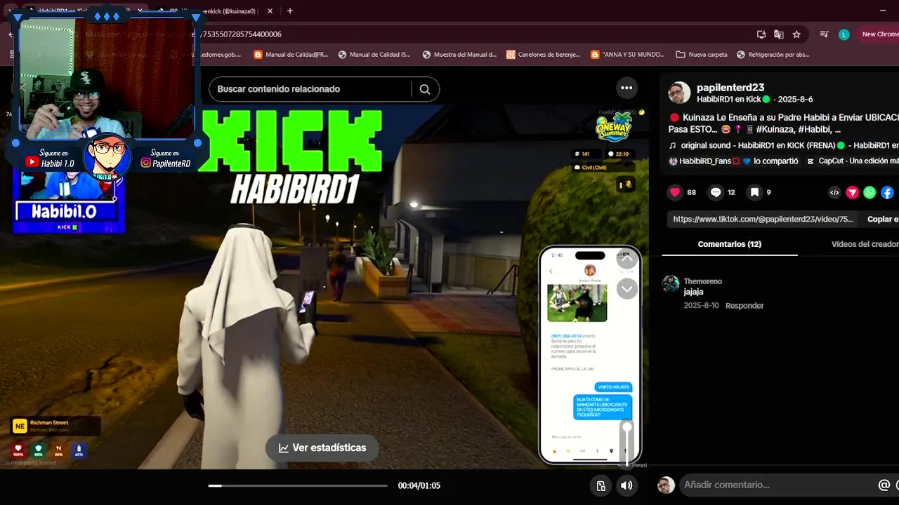Screen dimensions: 899x505
Task: Like the video with the heart icon
Action: point(675,192)
